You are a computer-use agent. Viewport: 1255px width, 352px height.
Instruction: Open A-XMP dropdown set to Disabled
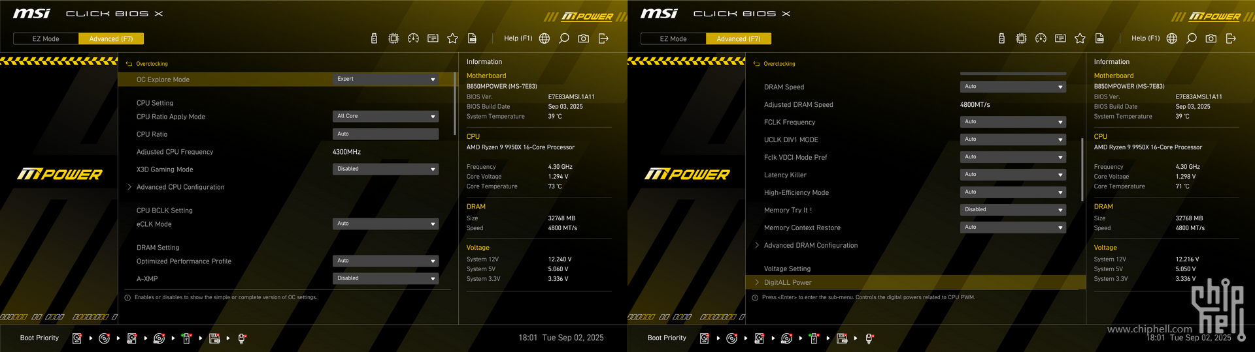pyautogui.click(x=386, y=278)
